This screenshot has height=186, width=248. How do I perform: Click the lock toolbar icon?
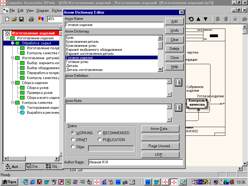235,19
